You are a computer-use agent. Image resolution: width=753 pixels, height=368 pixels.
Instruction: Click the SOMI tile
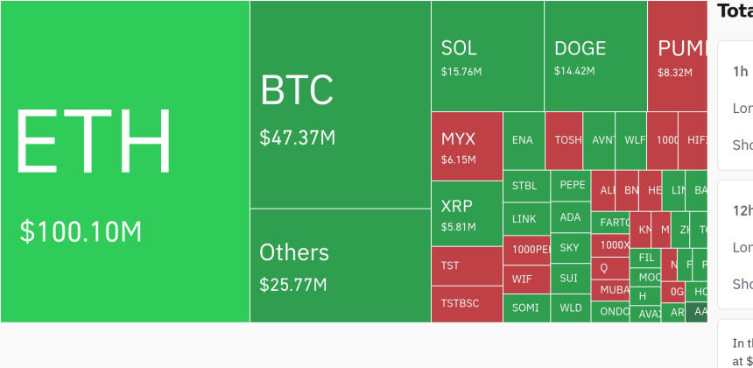coord(525,308)
